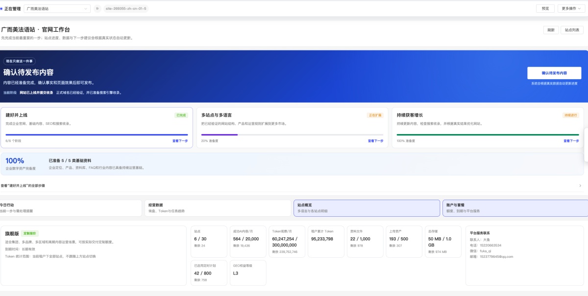Click the 持续获客增长 green progress bar
This screenshot has width=588, height=296.
[488, 135]
